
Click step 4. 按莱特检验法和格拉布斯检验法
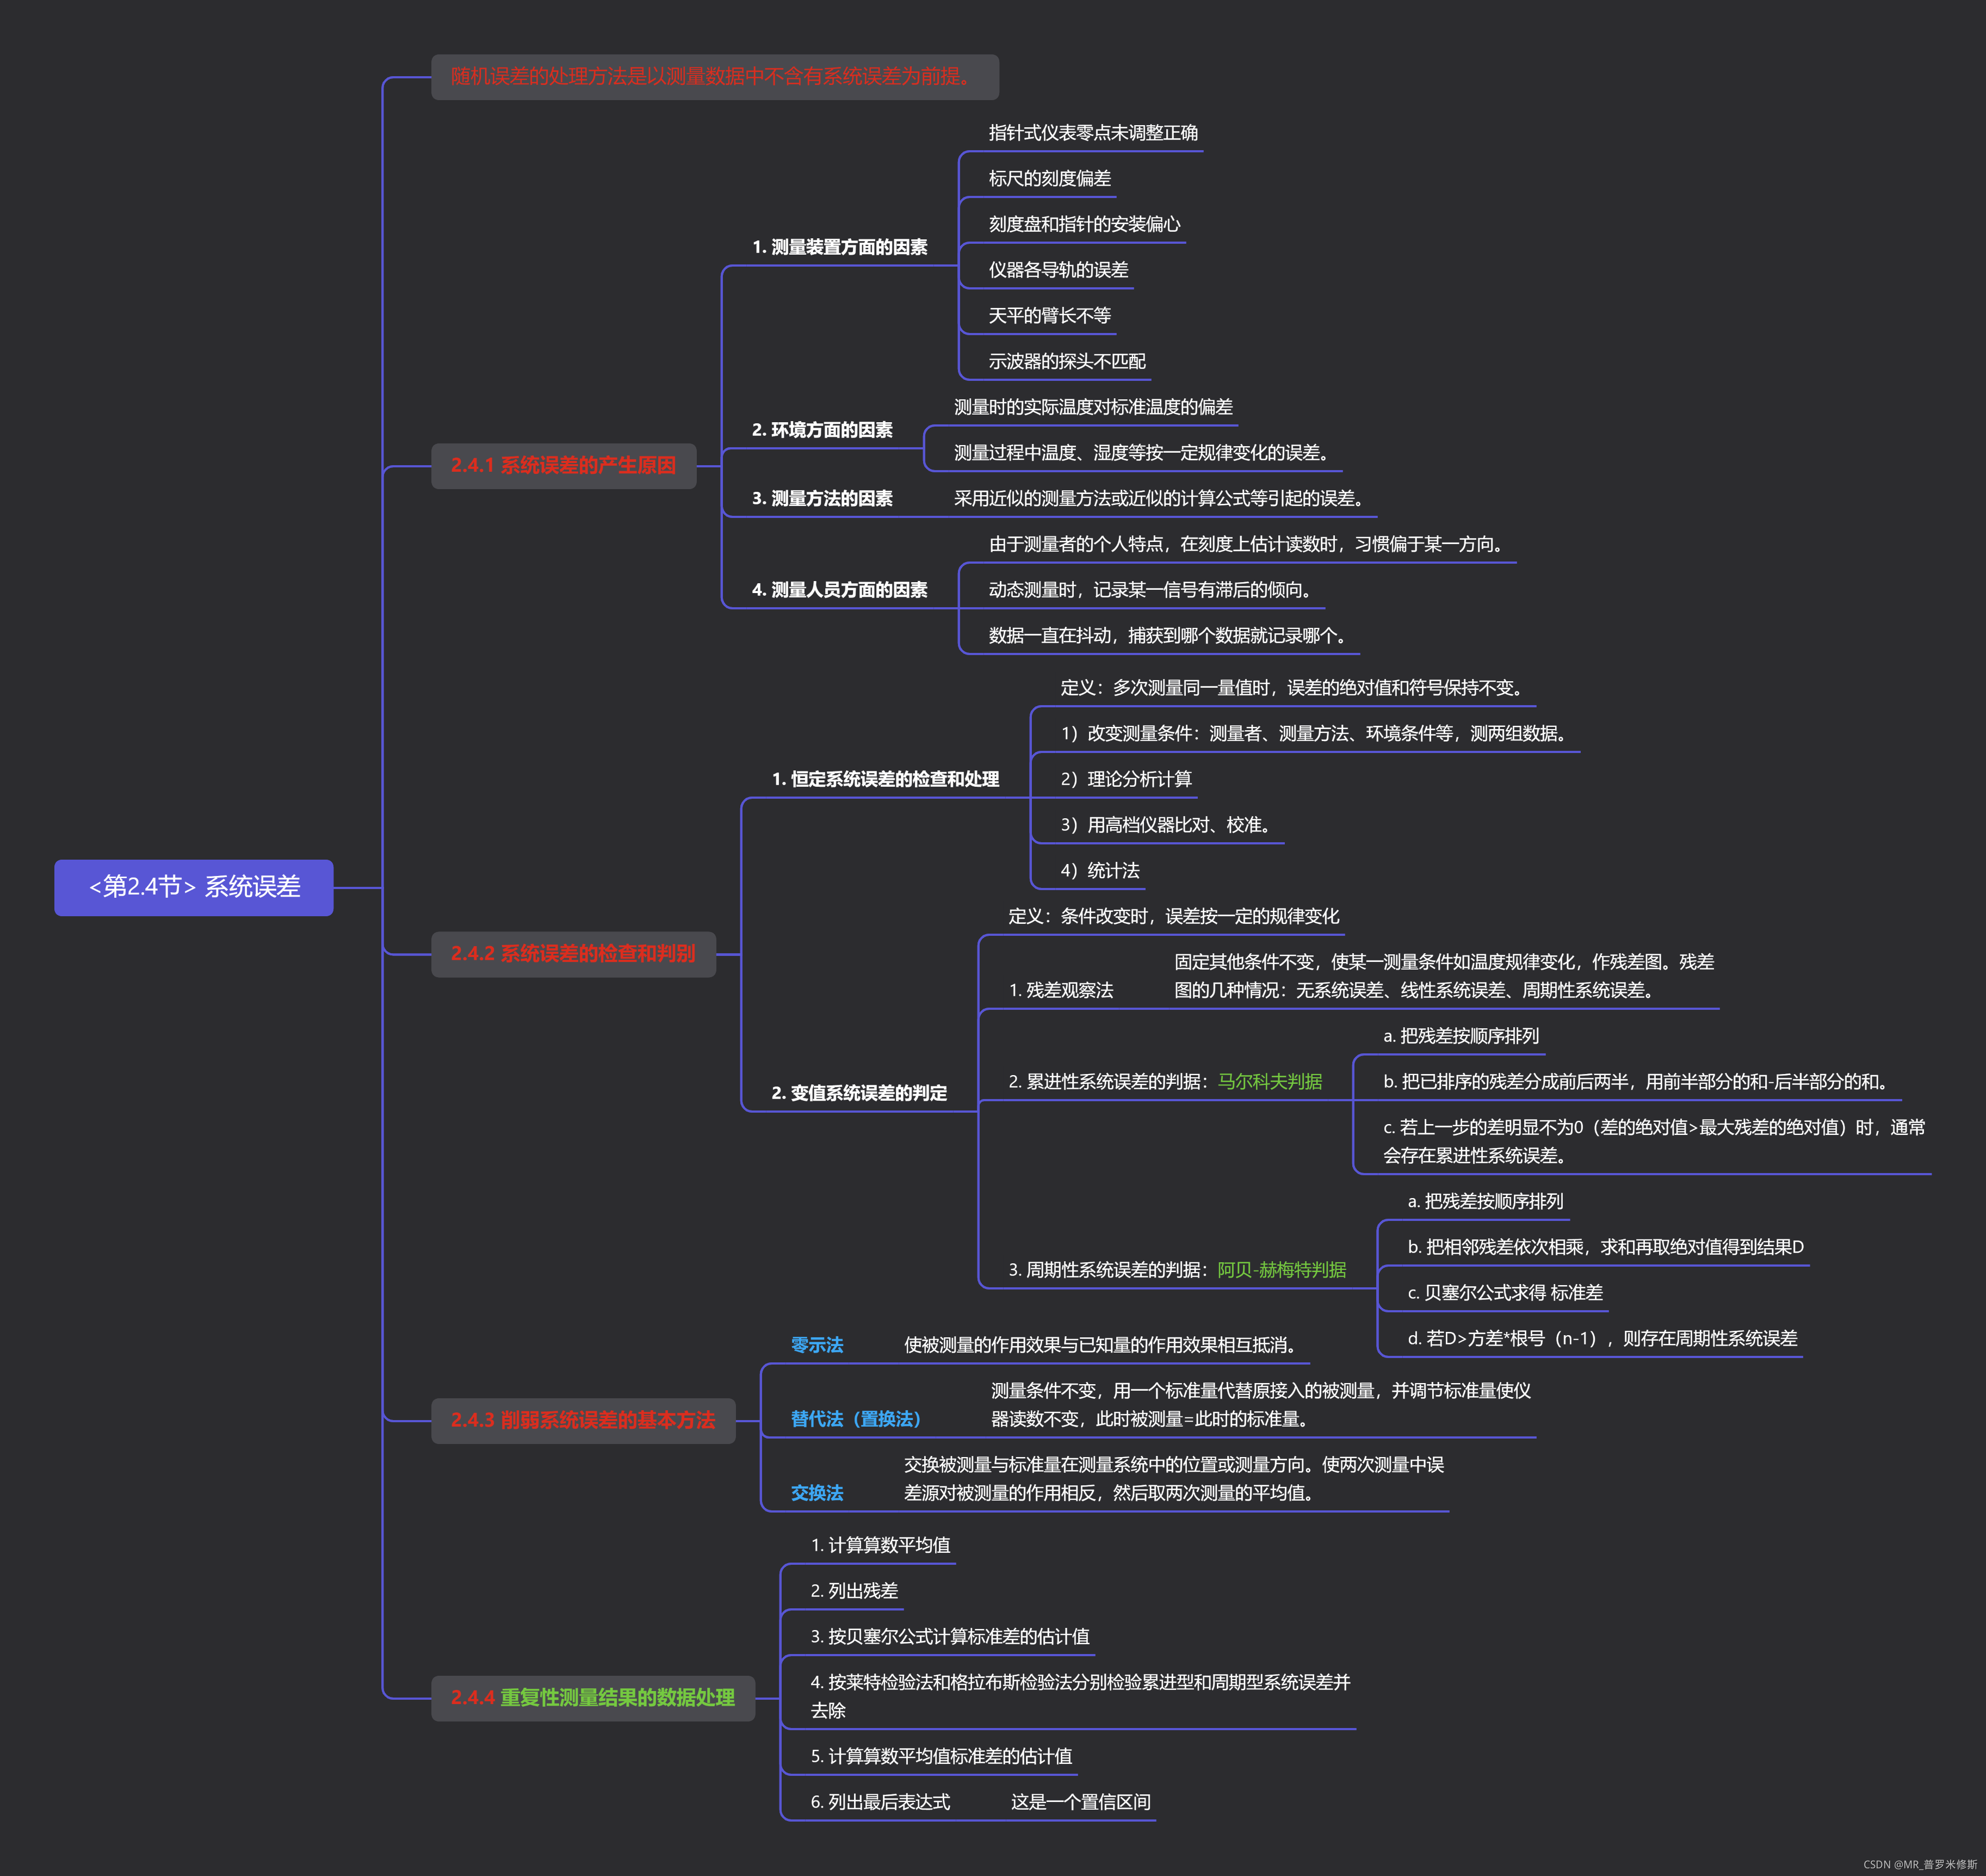[1080, 1697]
